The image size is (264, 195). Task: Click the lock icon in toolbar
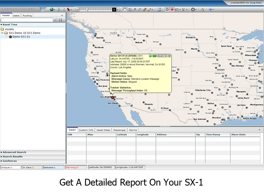pyautogui.click(x=202, y=9)
